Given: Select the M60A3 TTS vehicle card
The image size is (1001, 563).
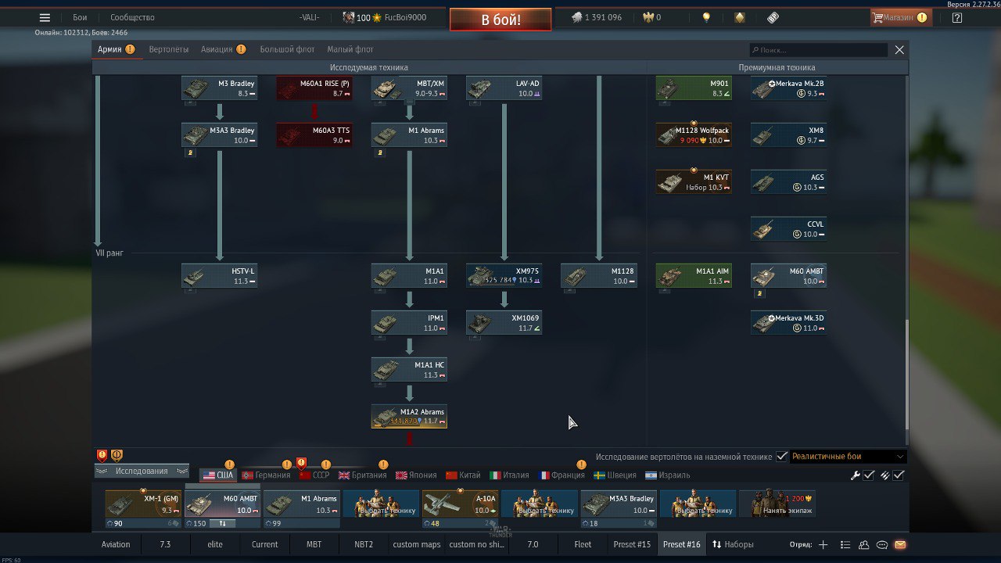Looking at the screenshot, I should (314, 135).
